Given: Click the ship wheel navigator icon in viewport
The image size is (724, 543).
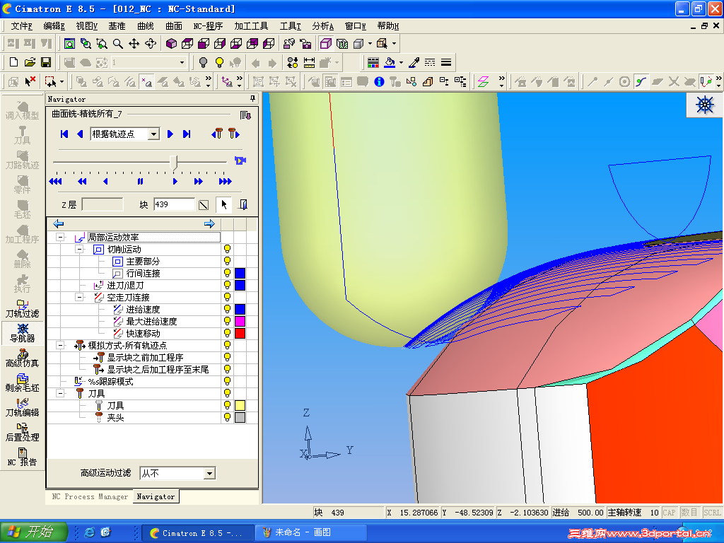Looking at the screenshot, I should [x=705, y=105].
